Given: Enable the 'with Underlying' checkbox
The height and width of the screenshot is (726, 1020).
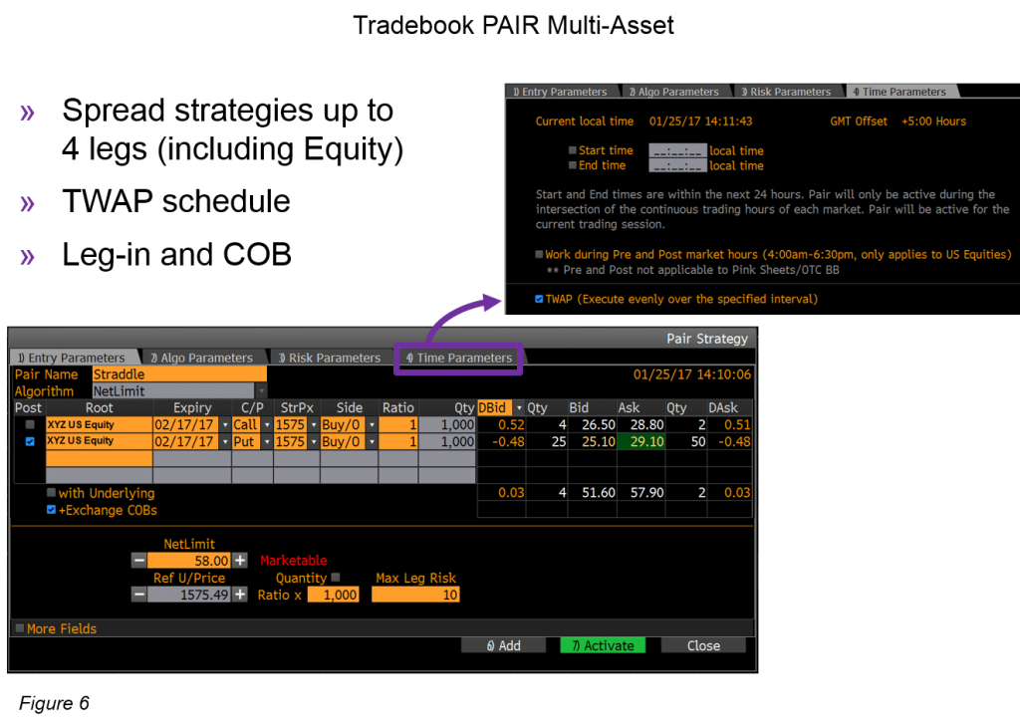Looking at the screenshot, I should (x=51, y=492).
